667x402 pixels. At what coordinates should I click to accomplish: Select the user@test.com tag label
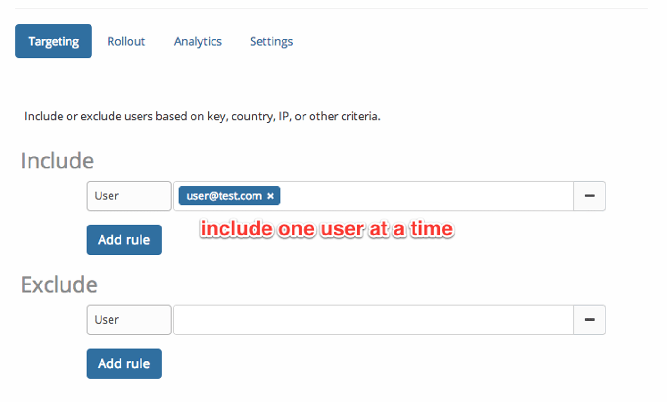coord(224,196)
